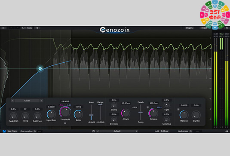Click the Threshold knob

[65, 112]
